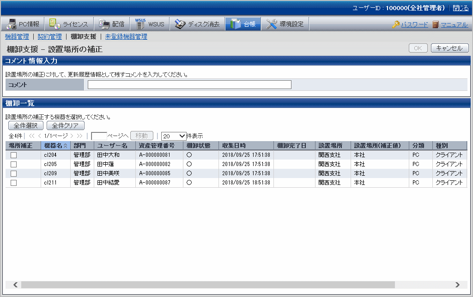Open the 20件表示 page size dropdown
The image size is (473, 297).
174,136
